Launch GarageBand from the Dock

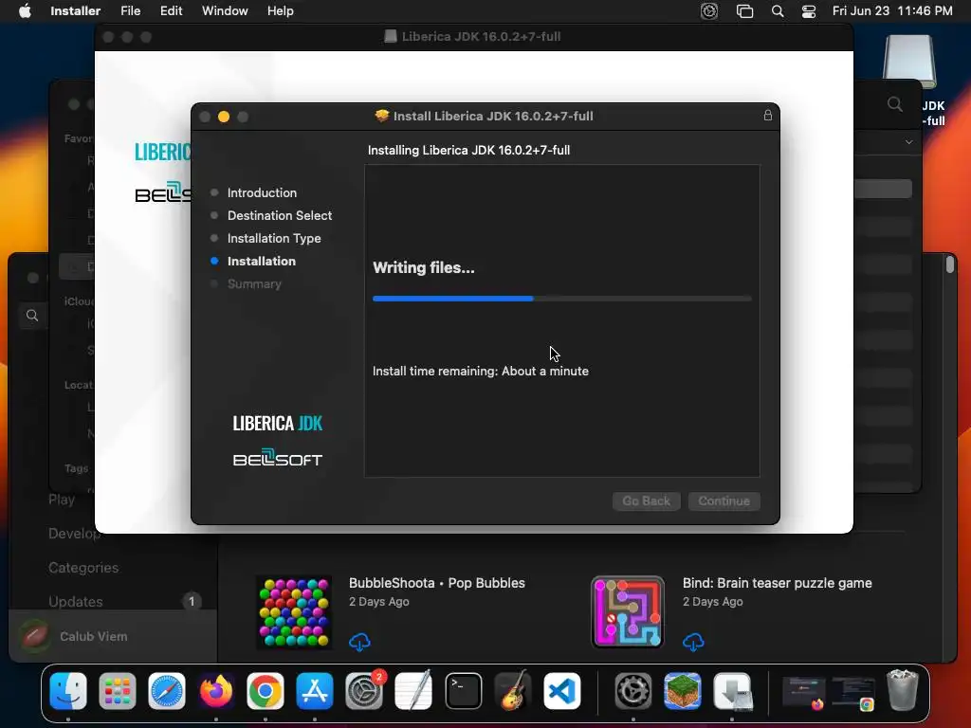point(513,690)
